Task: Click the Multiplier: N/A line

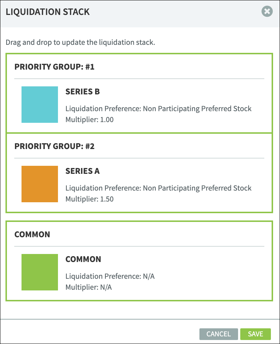Action: click(89, 287)
